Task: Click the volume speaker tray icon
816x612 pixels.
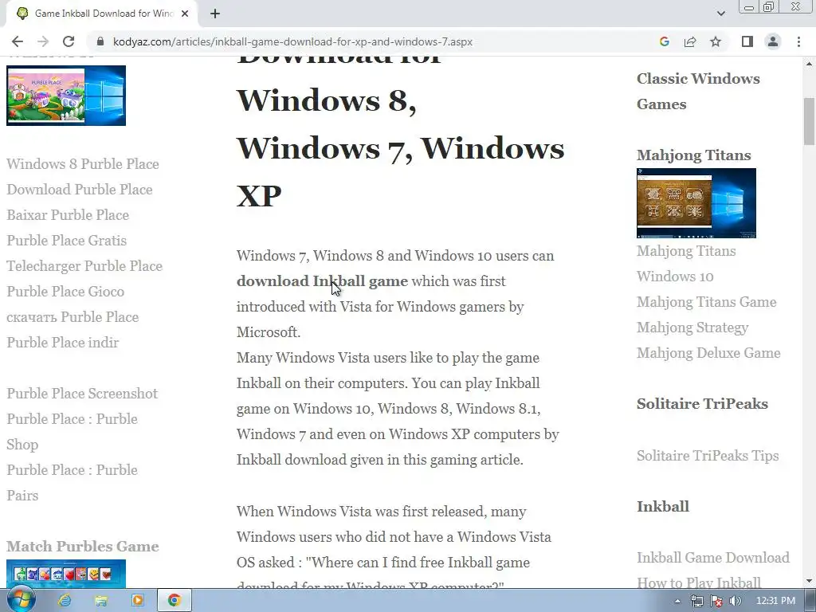Action: (736, 601)
